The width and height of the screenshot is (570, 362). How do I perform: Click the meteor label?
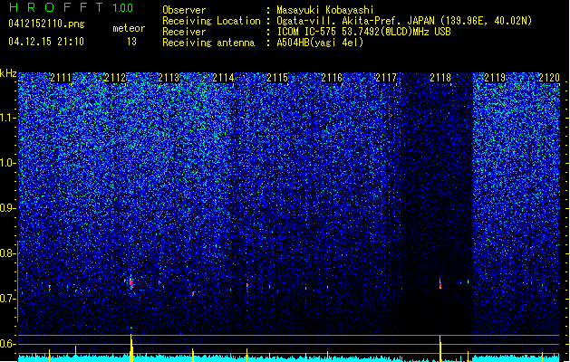[129, 28]
